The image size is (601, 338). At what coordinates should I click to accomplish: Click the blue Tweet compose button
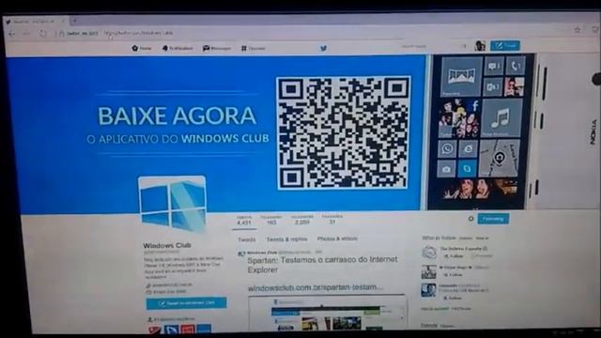[x=505, y=46]
